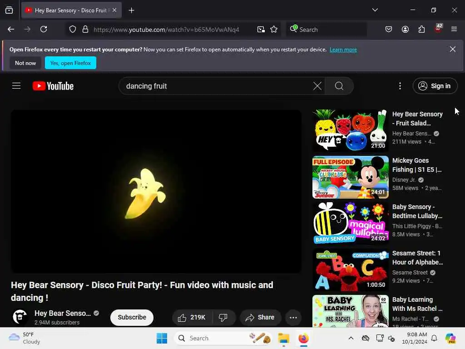Screen dimensions: 465x349
Task: Follow the Learn more link
Action: coord(343,50)
